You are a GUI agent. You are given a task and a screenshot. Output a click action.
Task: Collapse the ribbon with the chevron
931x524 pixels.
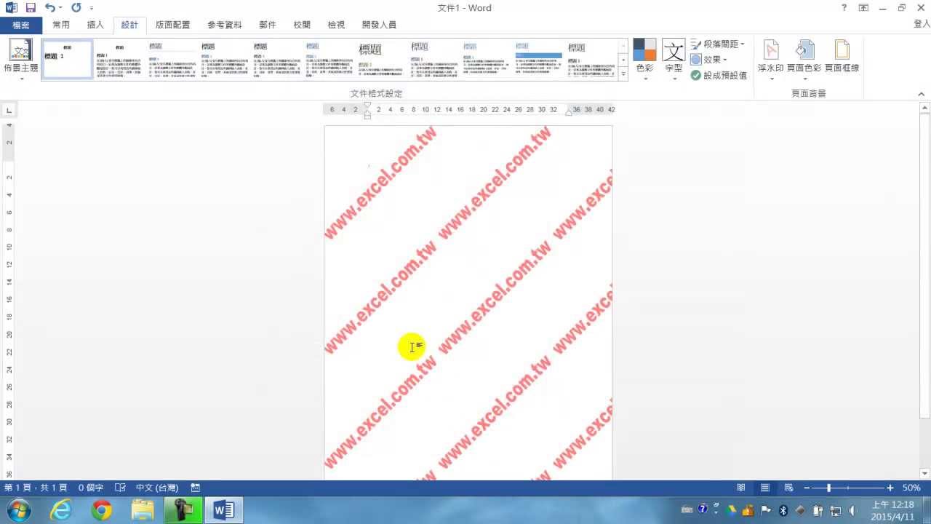pyautogui.click(x=921, y=94)
